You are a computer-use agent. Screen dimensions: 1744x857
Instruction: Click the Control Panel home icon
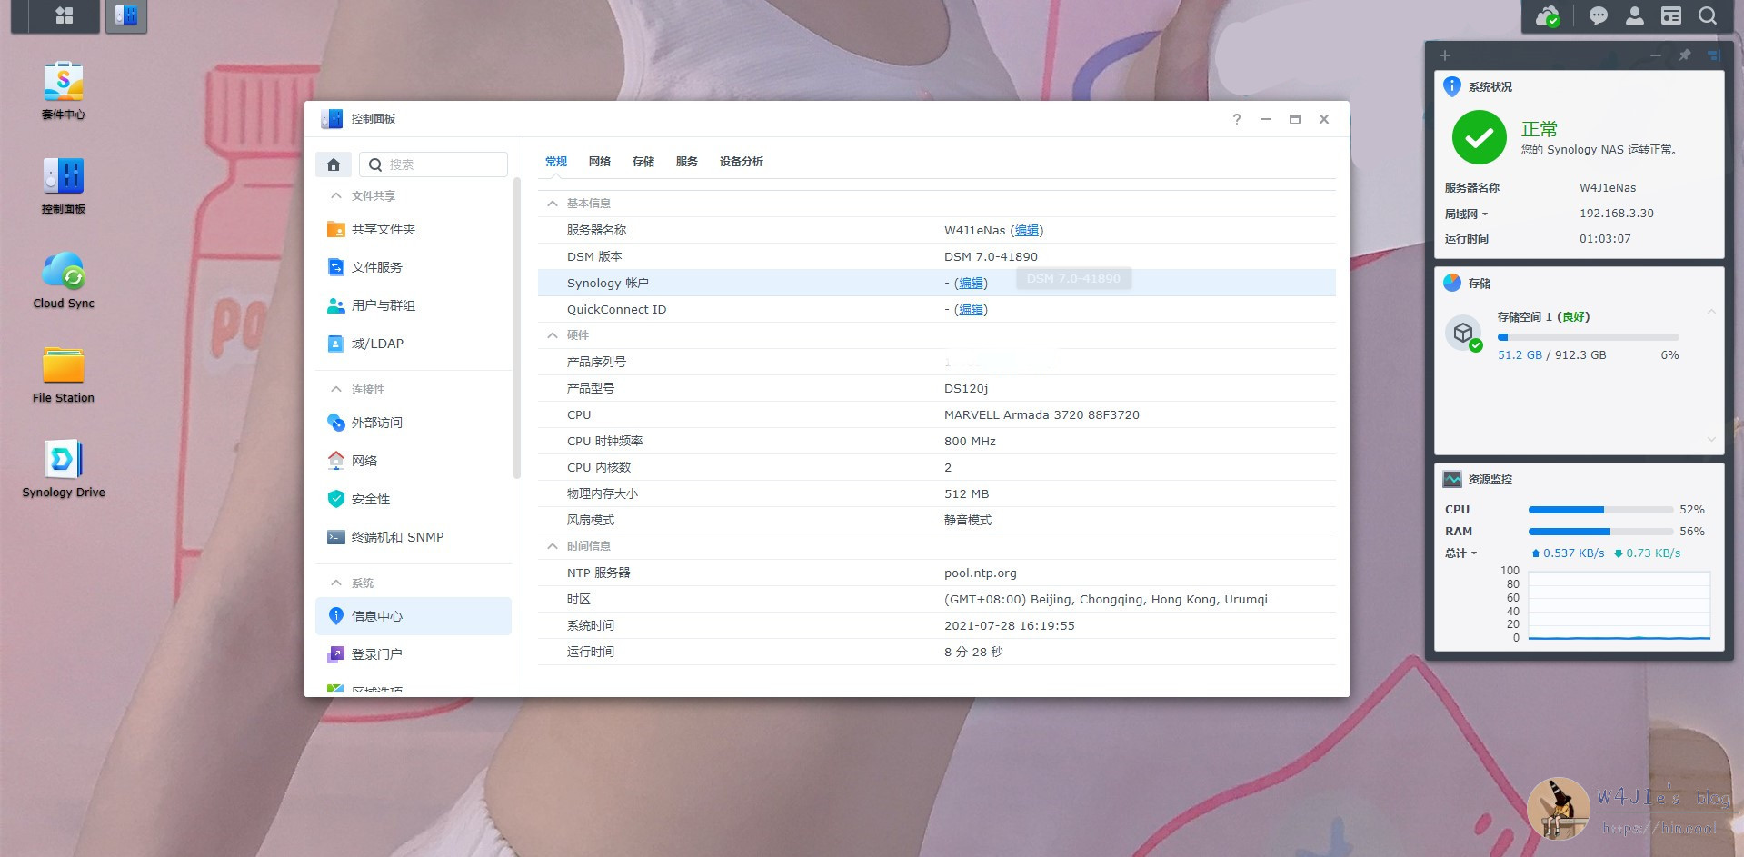point(334,164)
